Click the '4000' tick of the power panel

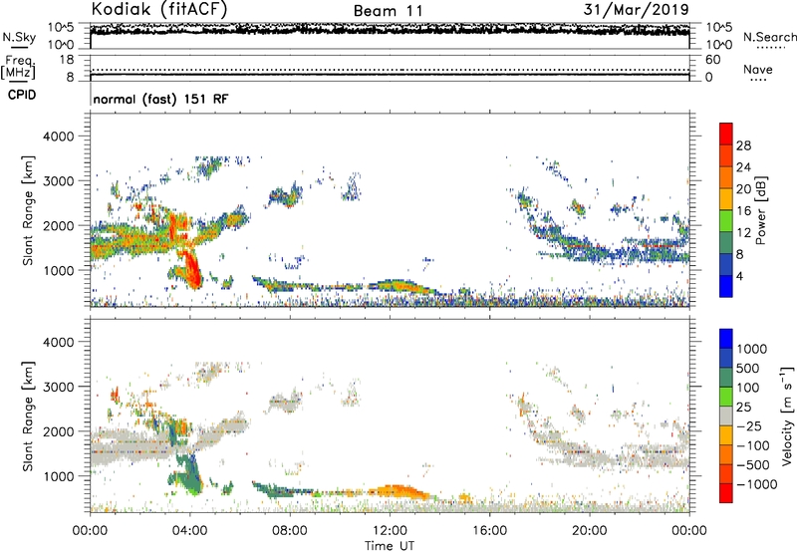pos(58,137)
